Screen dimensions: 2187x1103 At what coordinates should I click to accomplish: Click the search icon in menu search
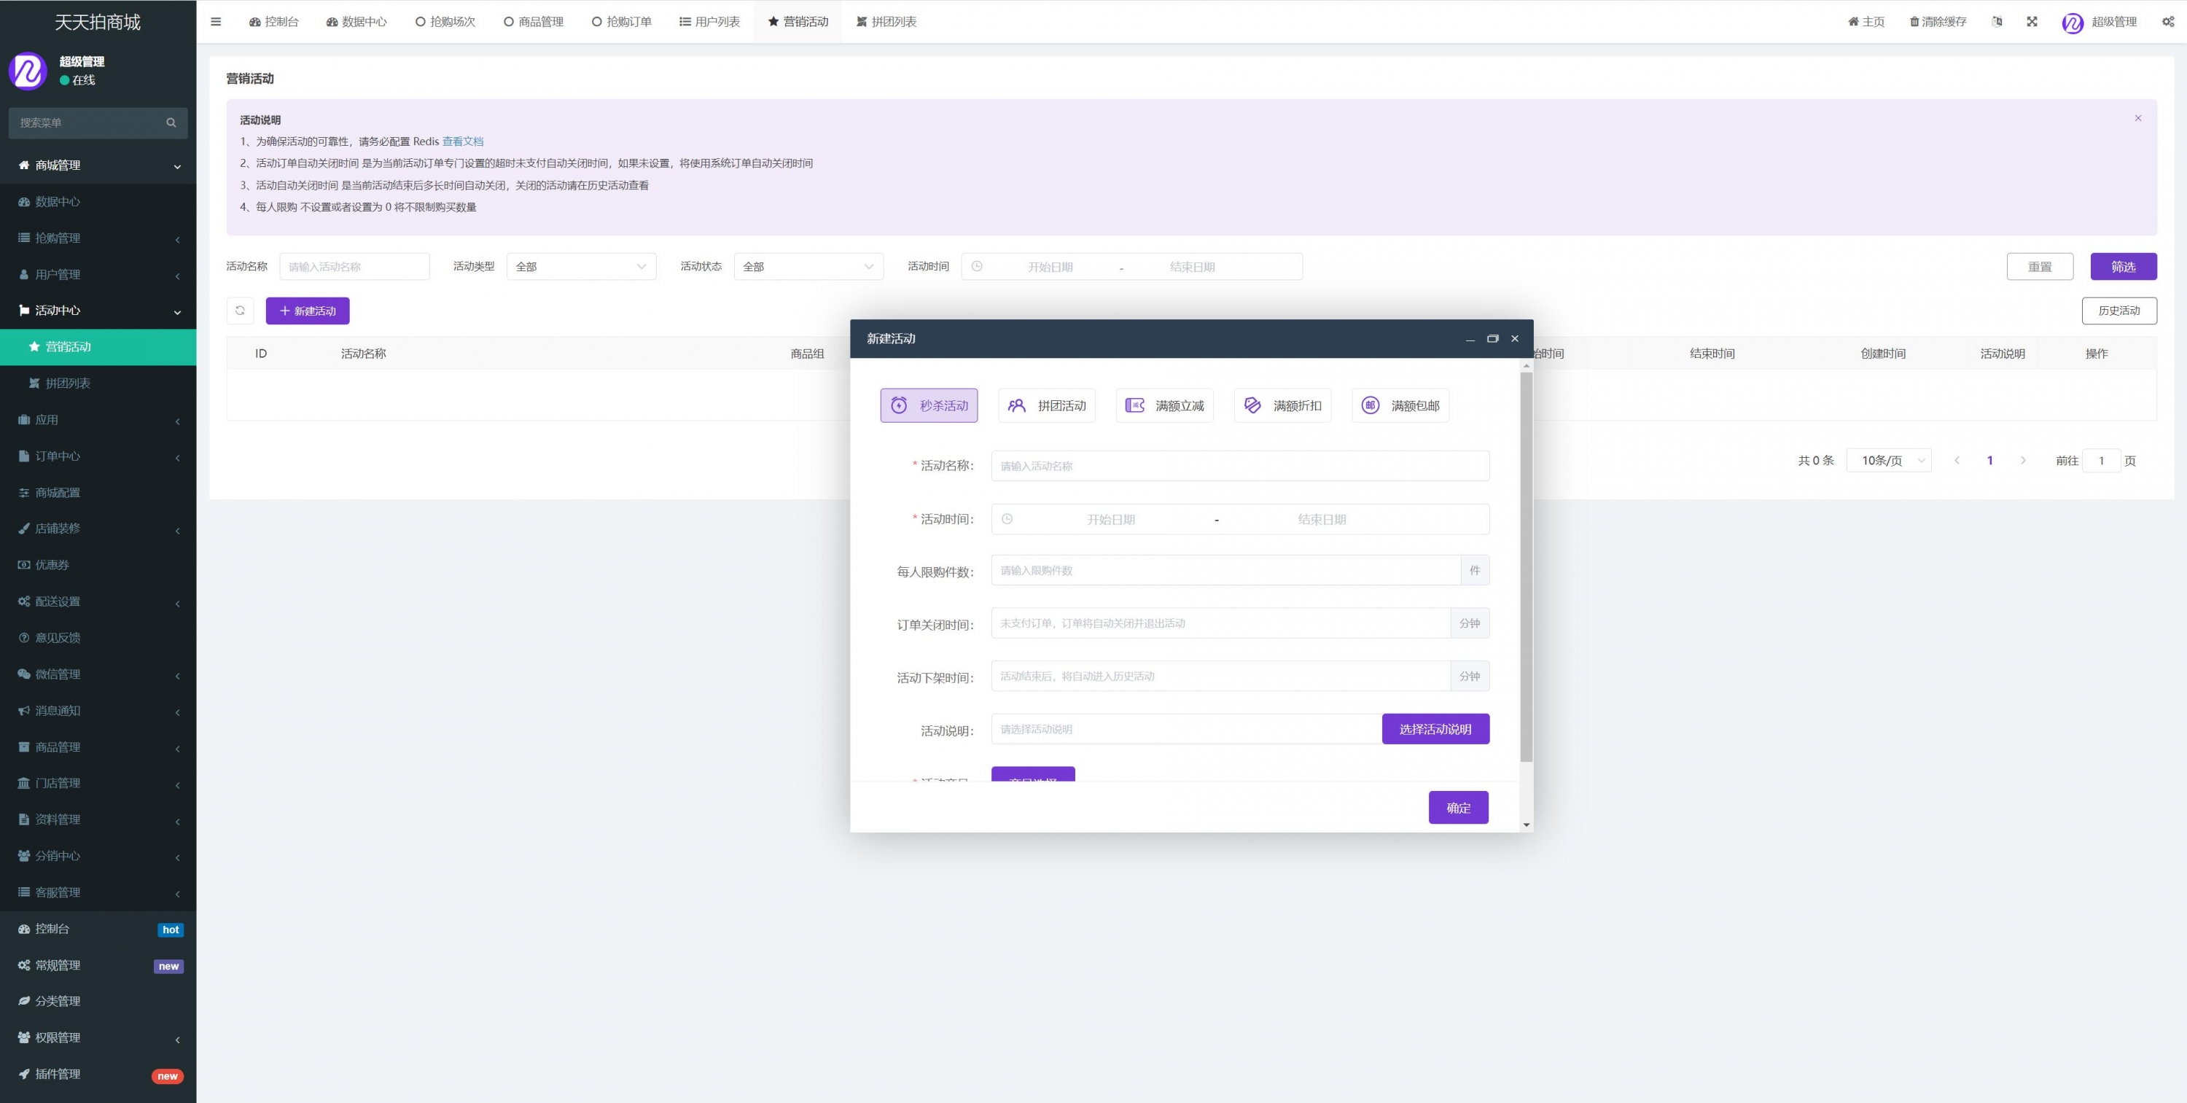click(171, 123)
